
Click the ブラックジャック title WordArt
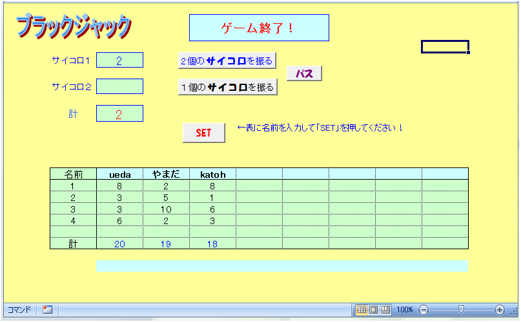click(x=74, y=26)
